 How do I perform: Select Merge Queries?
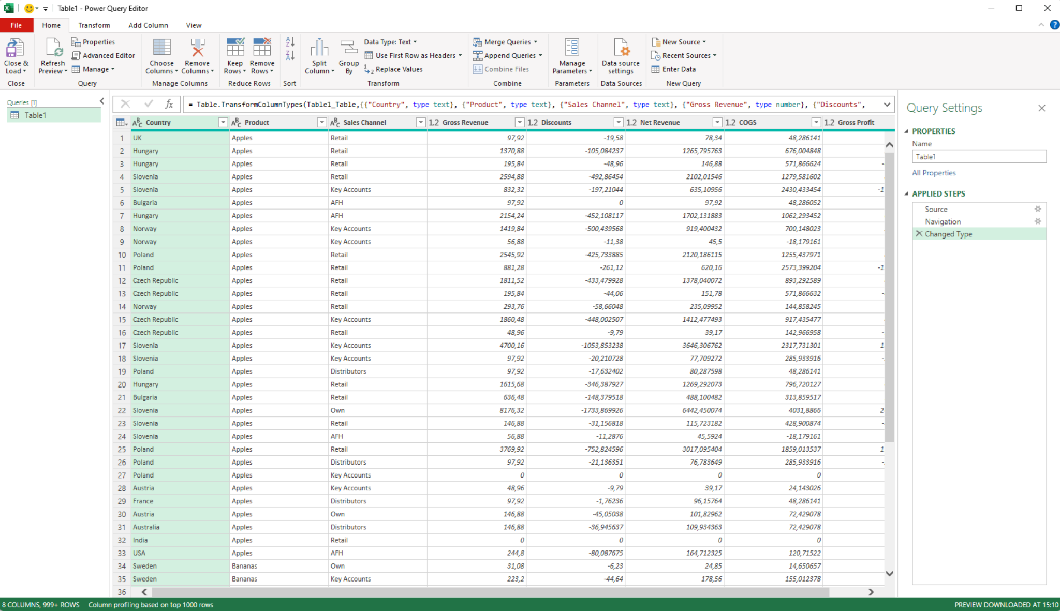point(505,42)
